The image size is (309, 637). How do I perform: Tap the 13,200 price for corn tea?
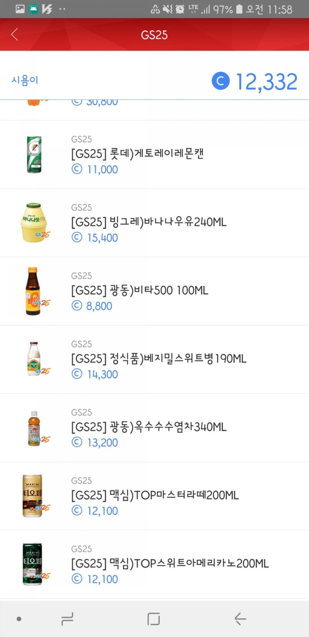coord(95,442)
